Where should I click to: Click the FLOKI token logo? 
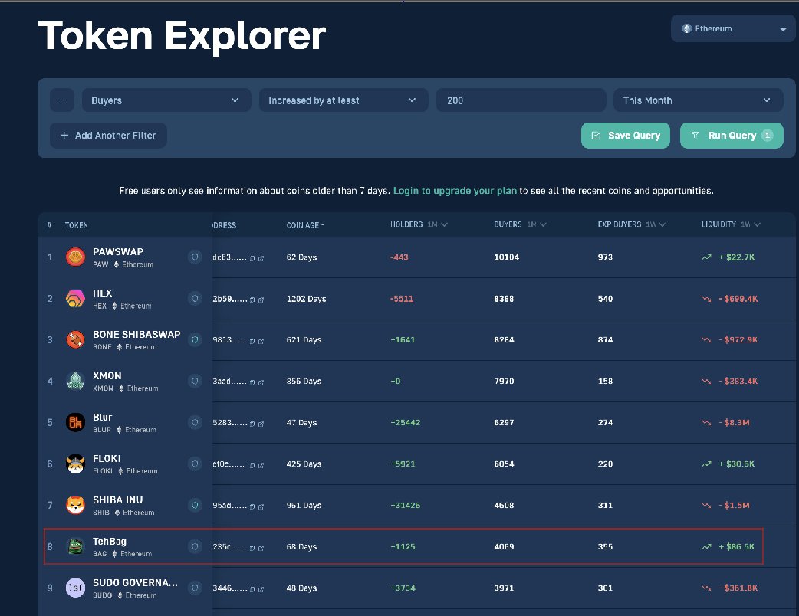pyautogui.click(x=75, y=464)
